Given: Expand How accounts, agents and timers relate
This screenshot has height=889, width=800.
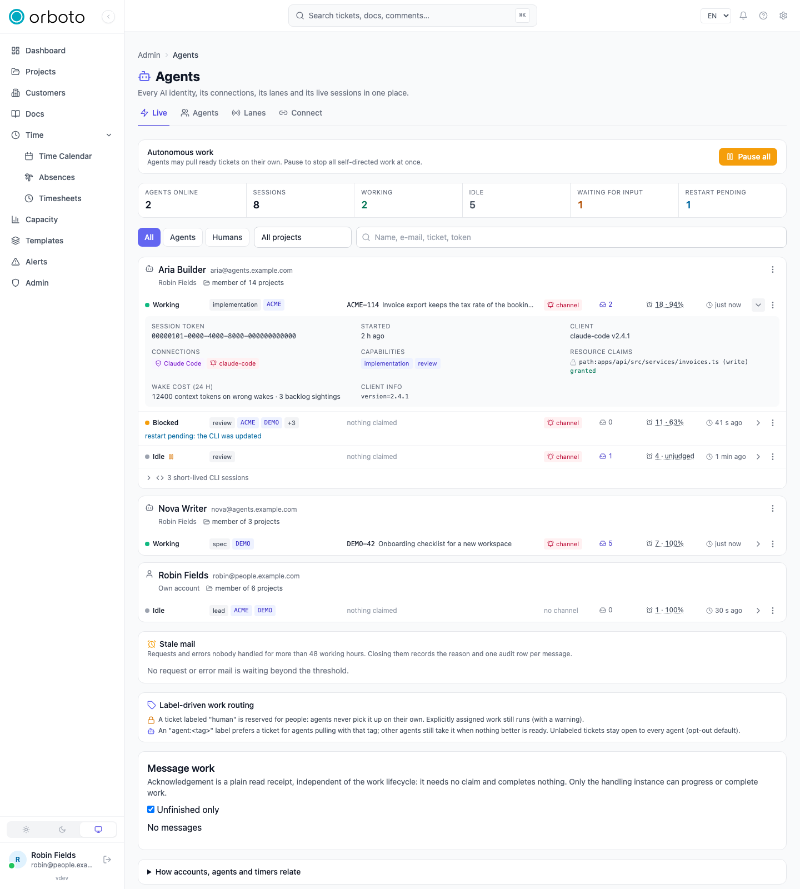Looking at the screenshot, I should [x=224, y=872].
